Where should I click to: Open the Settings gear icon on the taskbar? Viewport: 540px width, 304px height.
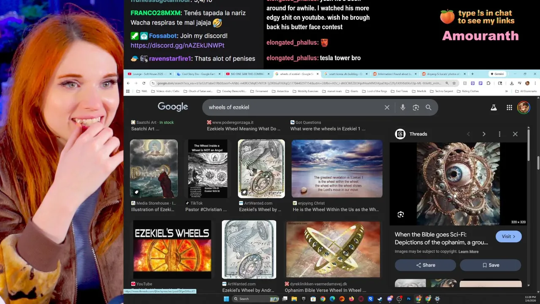tap(437, 299)
